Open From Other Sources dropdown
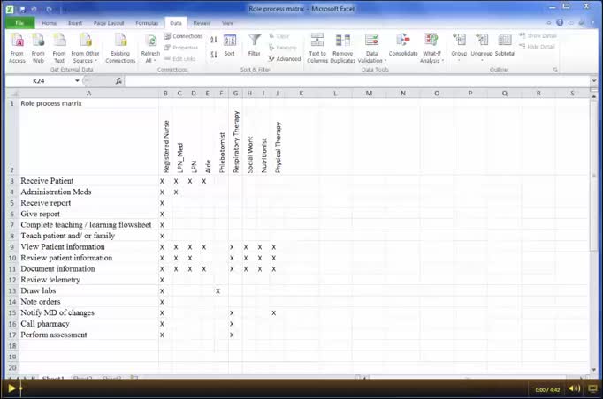This screenshot has height=399, width=603. pos(85,49)
